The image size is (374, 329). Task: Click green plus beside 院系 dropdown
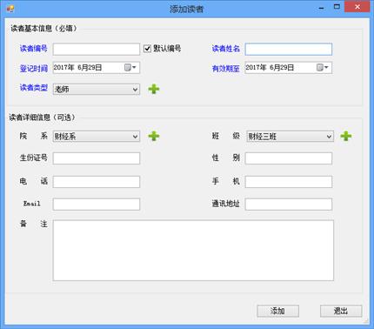coord(154,136)
